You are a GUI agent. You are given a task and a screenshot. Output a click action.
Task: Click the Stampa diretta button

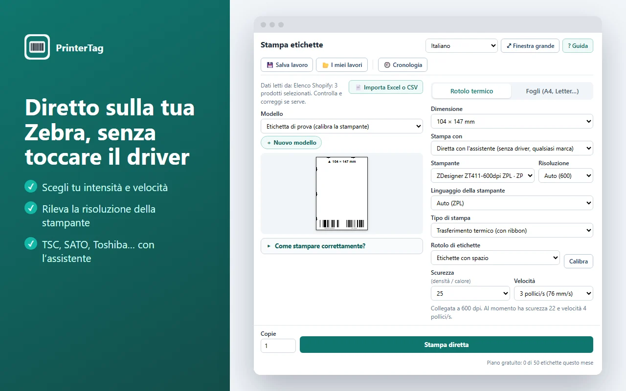[447, 345]
